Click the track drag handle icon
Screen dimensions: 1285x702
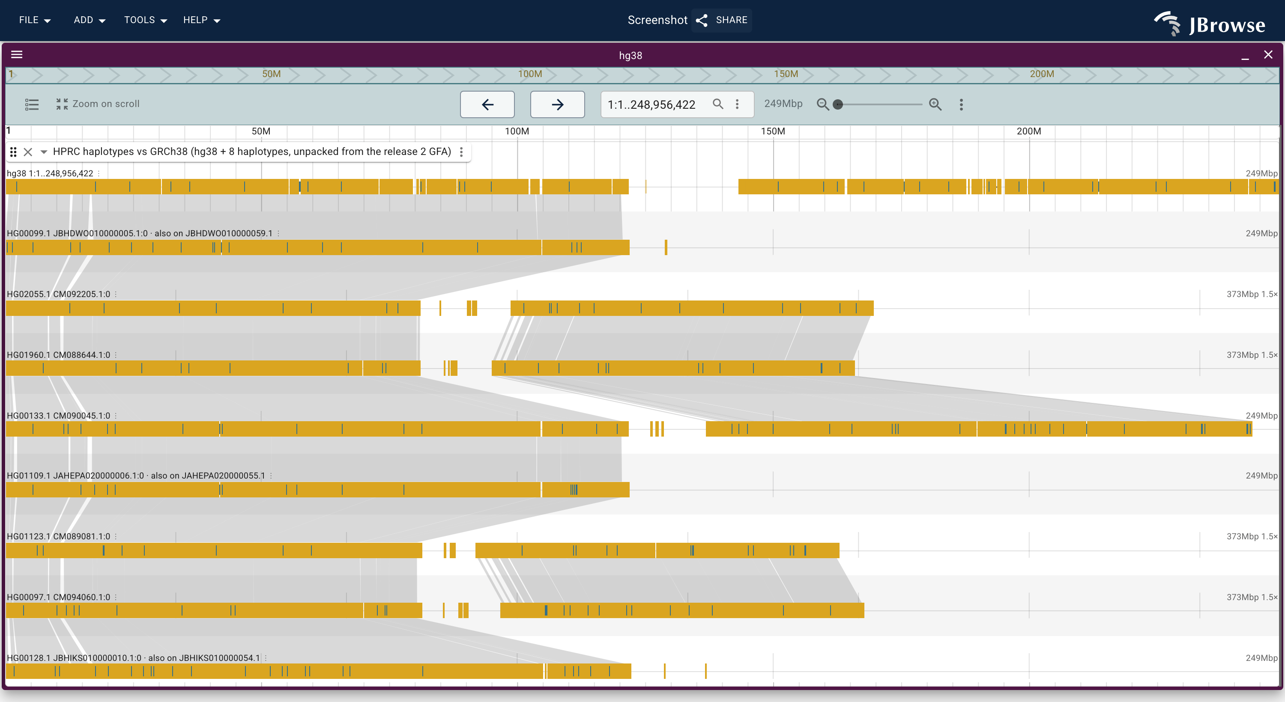[13, 152]
